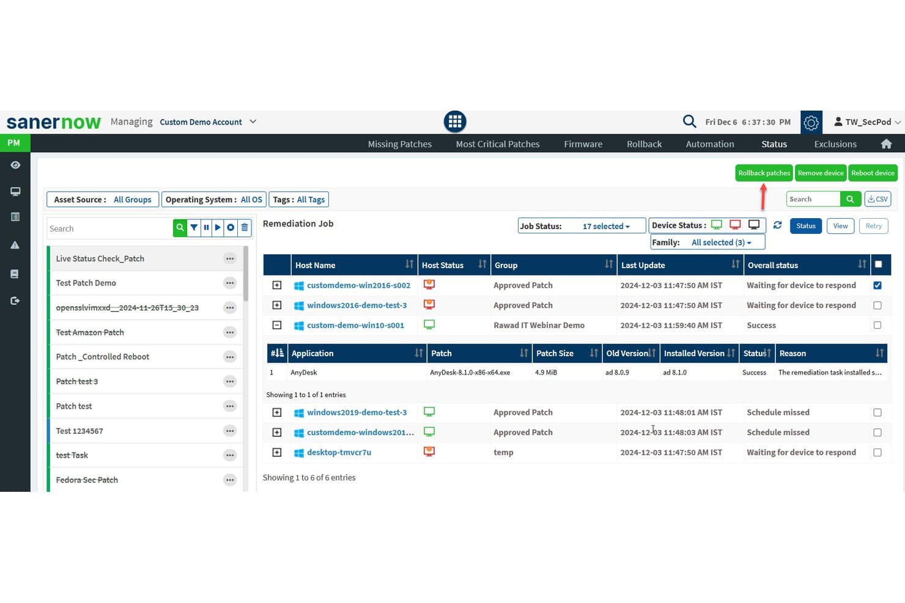Click the funnel filter icon in task search
Image resolution: width=905 pixels, height=603 pixels.
pyautogui.click(x=194, y=228)
